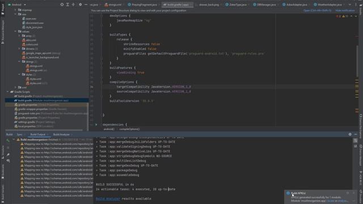
Task: Open the Build Variants side panel
Action: click(2, 194)
